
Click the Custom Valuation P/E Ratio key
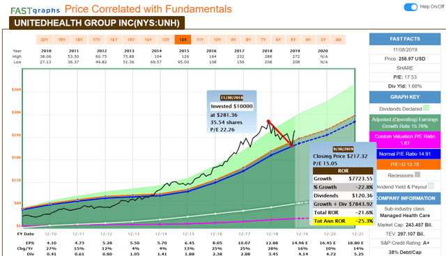coord(405,140)
